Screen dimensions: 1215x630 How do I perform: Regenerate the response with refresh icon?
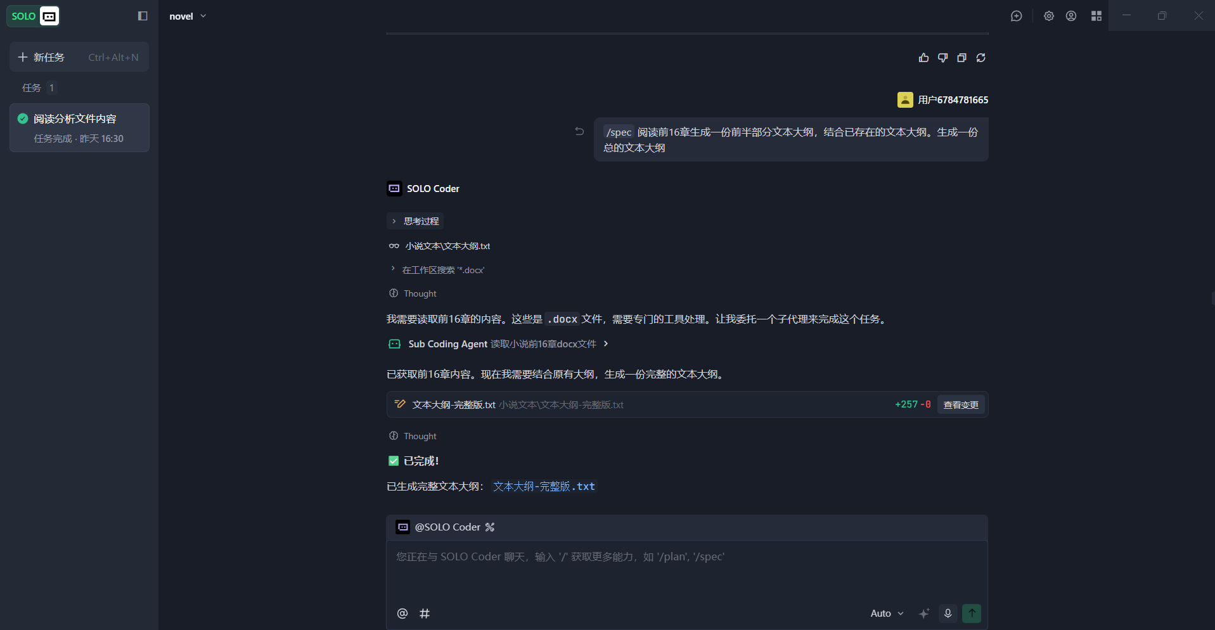[980, 58]
